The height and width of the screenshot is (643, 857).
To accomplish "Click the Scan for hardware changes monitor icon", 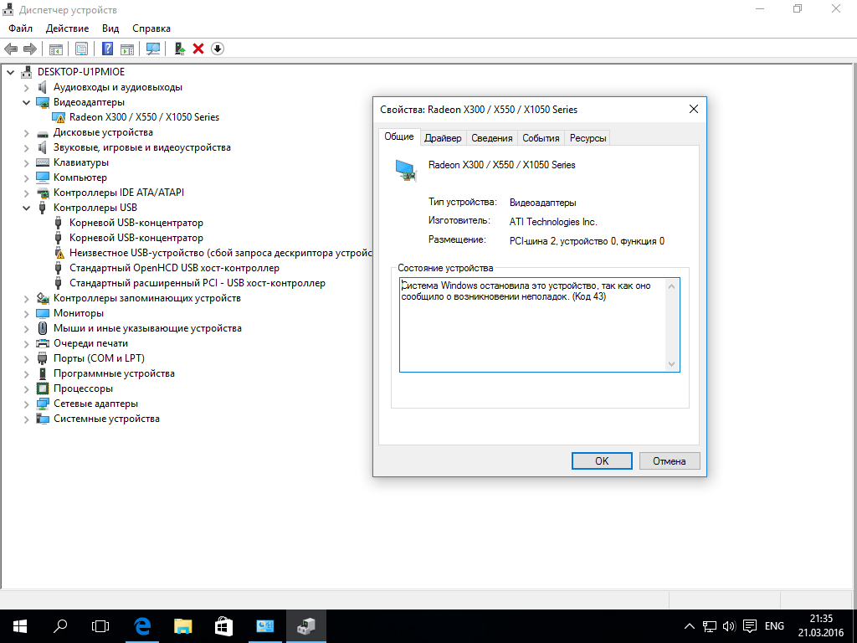I will 153,49.
